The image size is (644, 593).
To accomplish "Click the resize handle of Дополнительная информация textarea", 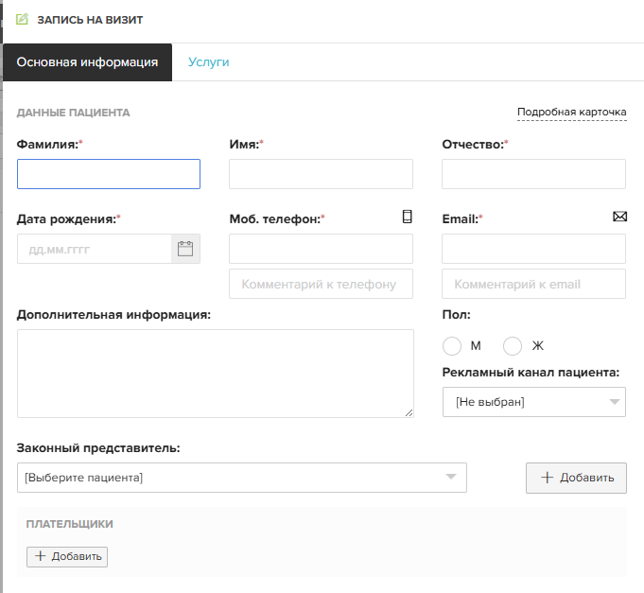I will [409, 413].
